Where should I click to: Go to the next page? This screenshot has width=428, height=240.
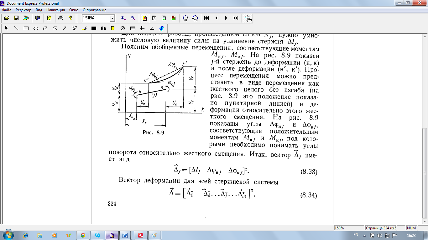(226, 18)
